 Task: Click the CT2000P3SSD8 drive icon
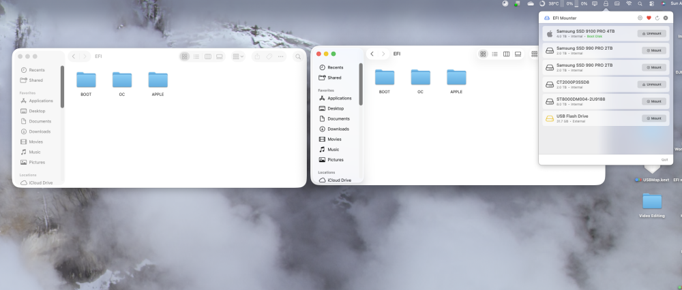(x=550, y=84)
